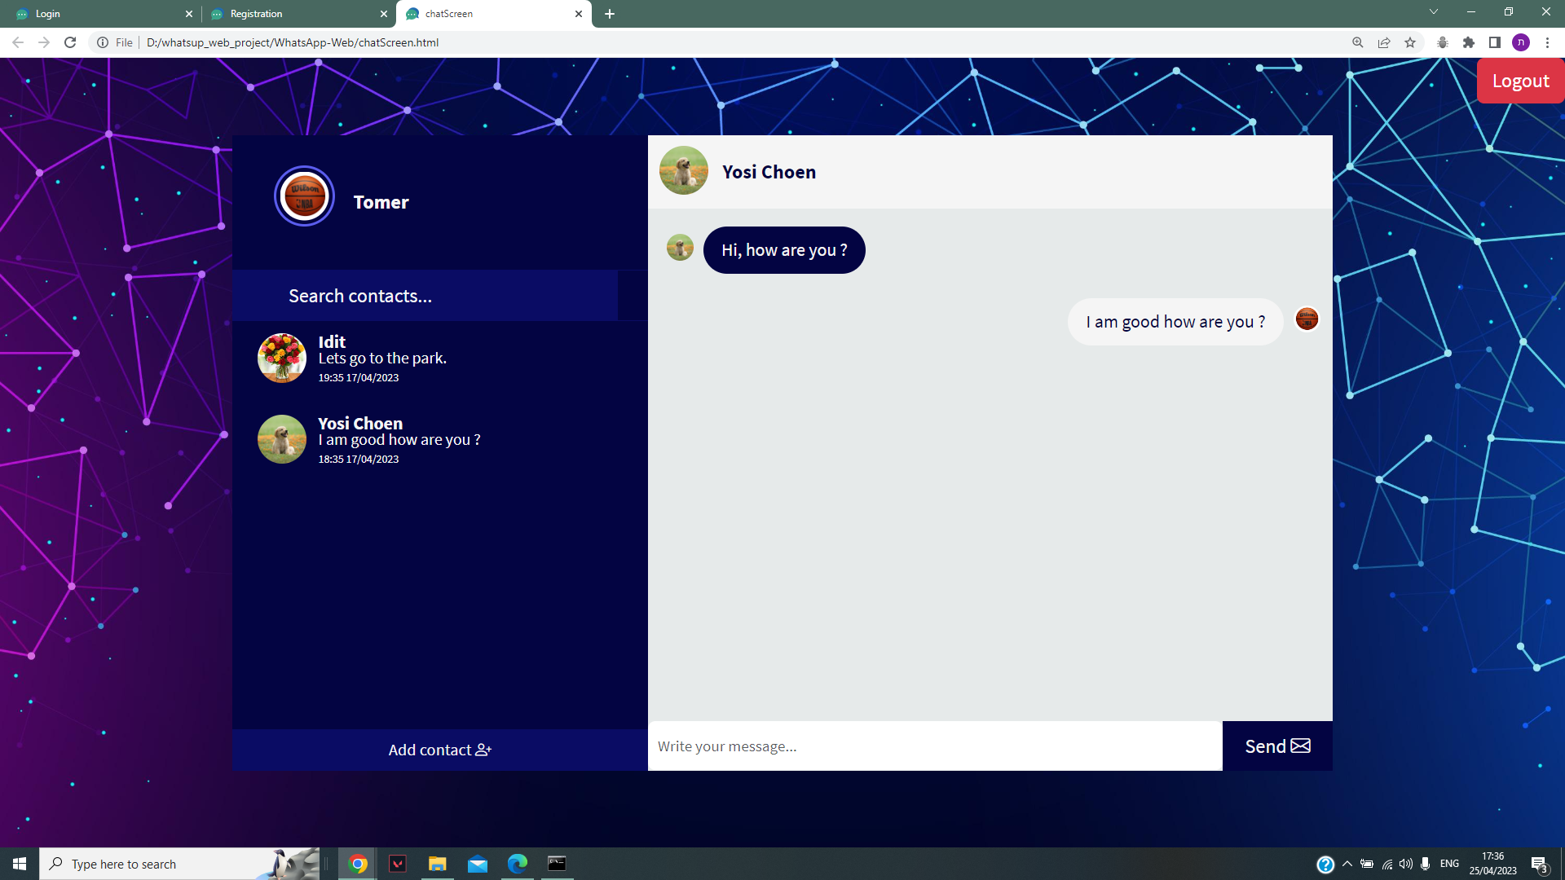1565x880 pixels.
Task: Open a new browser tab
Action: click(x=610, y=14)
